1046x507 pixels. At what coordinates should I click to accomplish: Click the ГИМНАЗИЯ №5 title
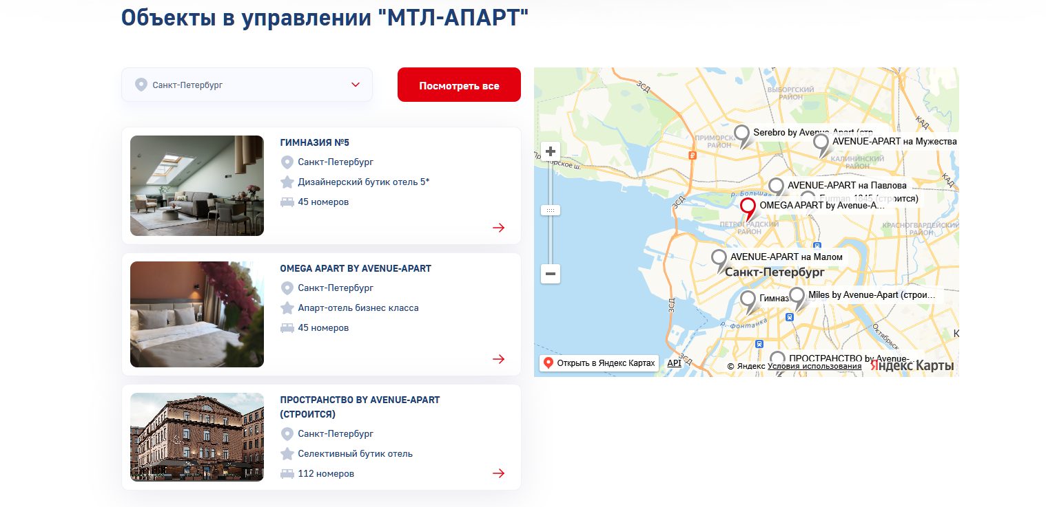[315, 142]
